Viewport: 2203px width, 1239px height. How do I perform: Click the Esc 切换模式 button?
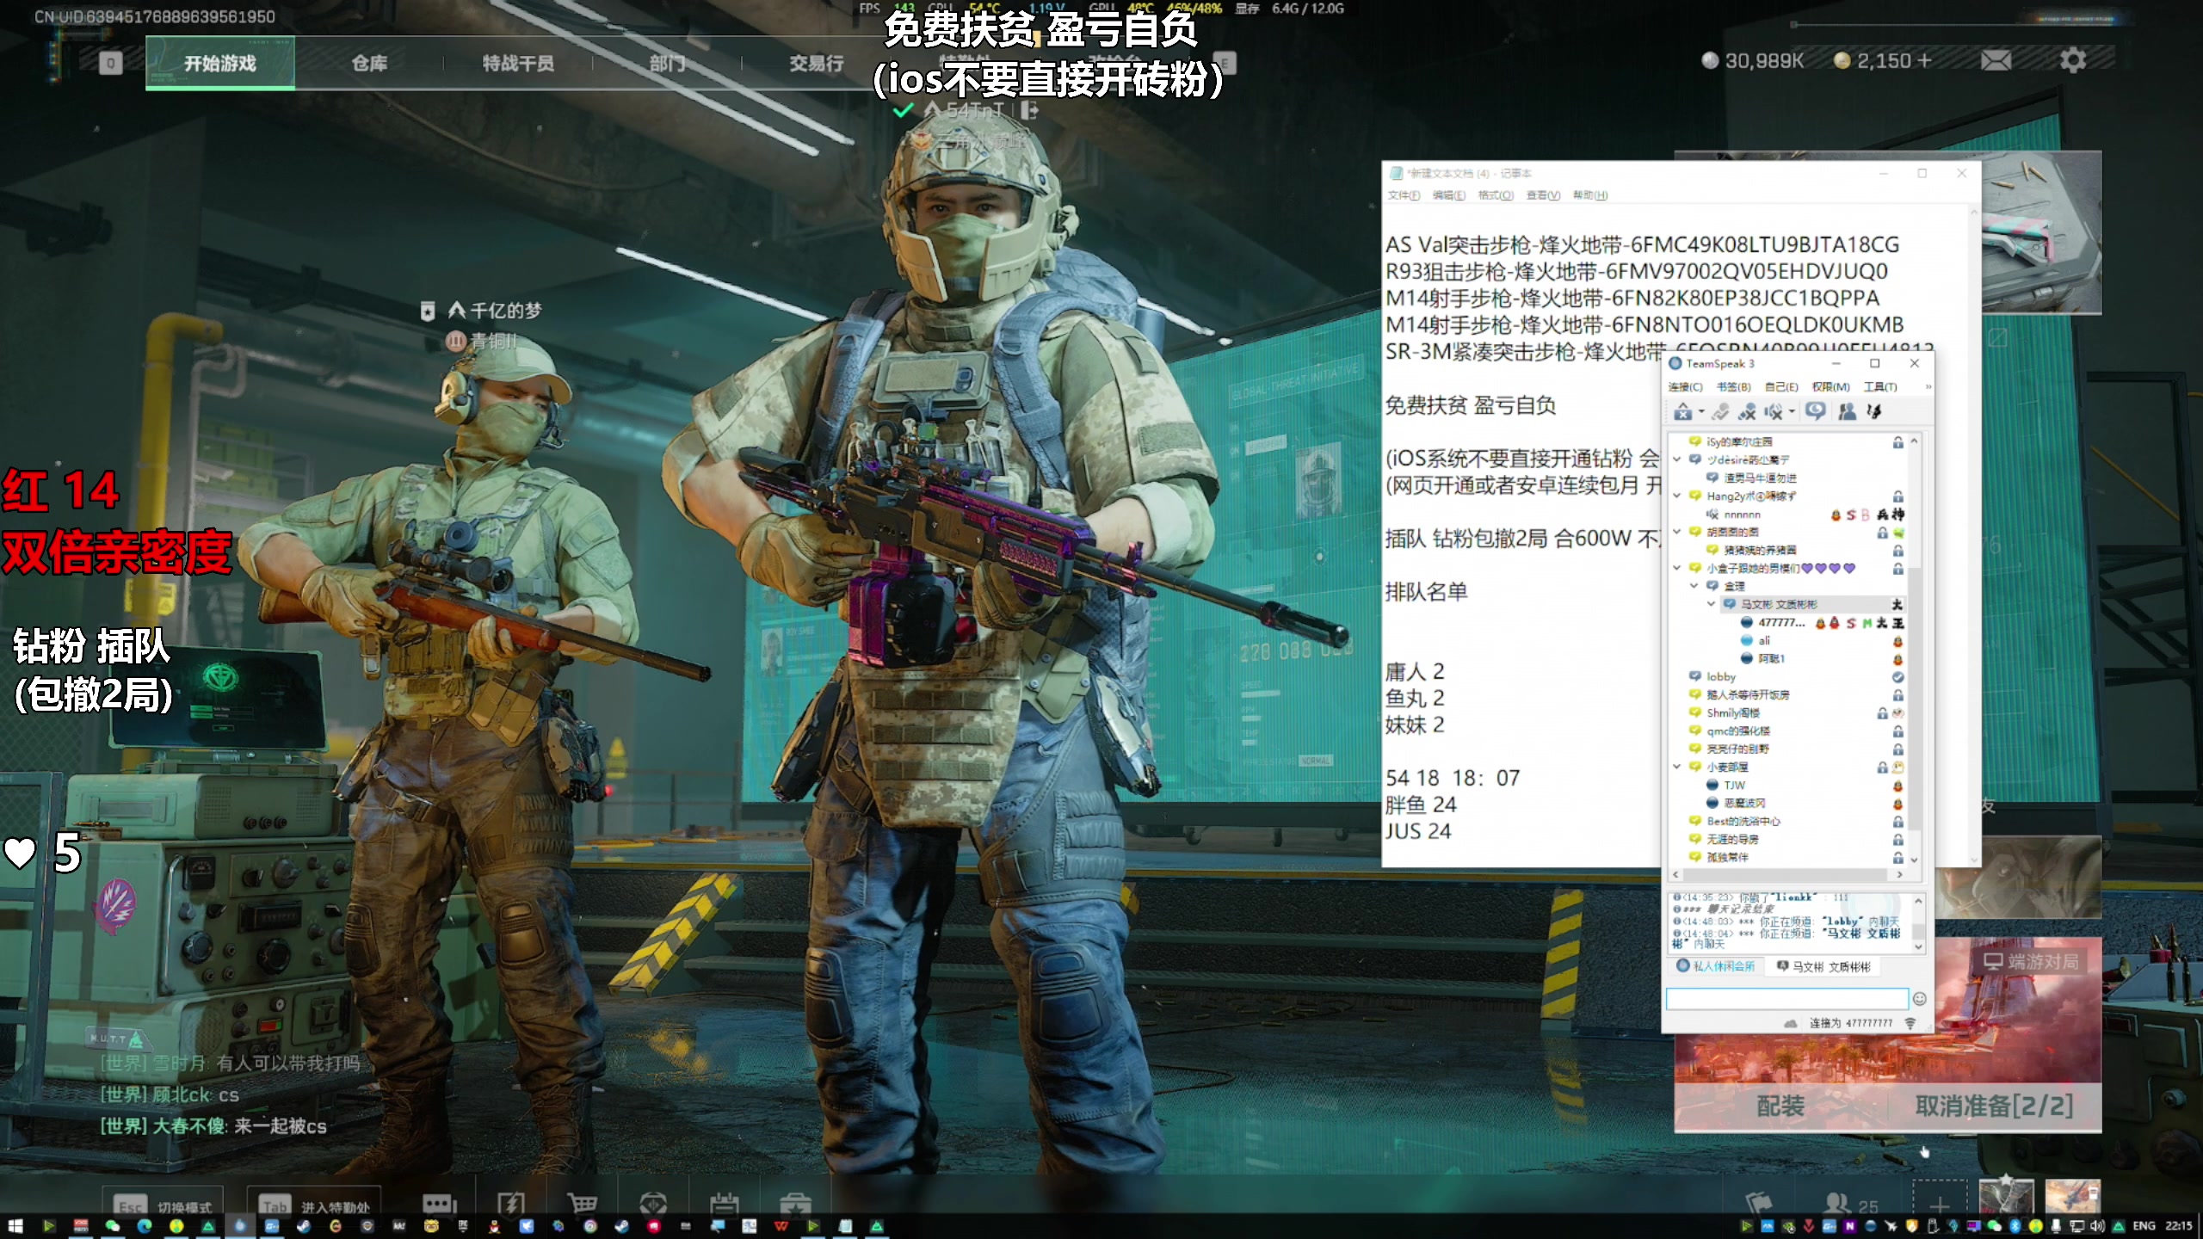pyautogui.click(x=164, y=1206)
